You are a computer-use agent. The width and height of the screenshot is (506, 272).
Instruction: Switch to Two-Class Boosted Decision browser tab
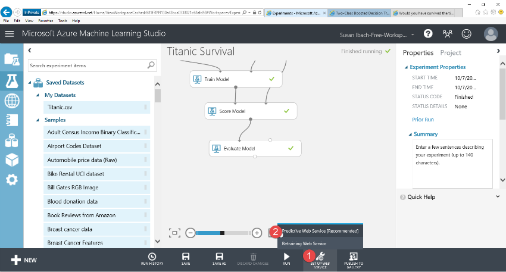360,13
